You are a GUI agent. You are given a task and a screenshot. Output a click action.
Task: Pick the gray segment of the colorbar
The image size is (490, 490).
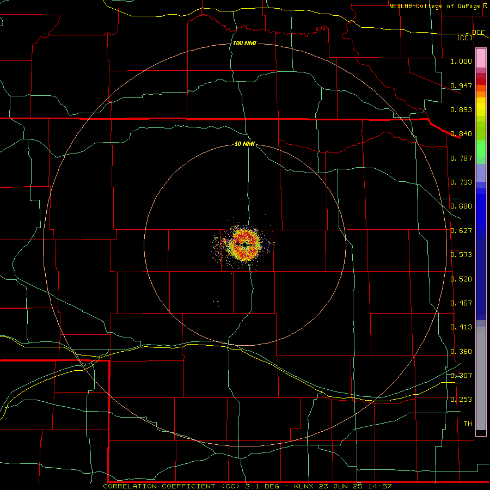point(481,378)
